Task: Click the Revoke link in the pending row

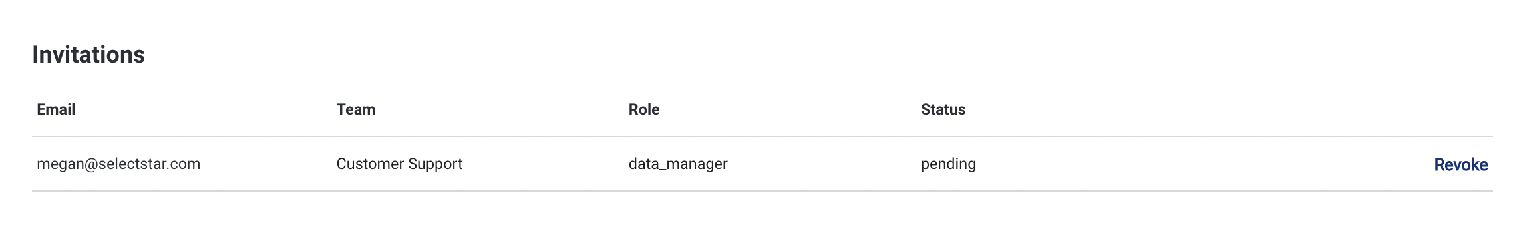Action: [x=1460, y=165]
